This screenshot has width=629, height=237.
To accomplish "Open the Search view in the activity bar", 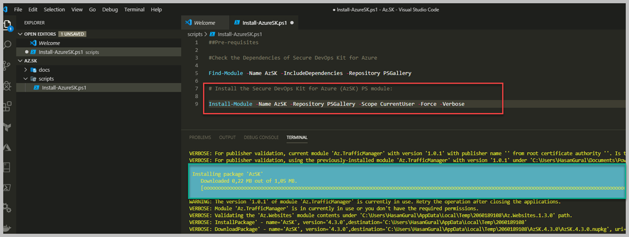I will coord(7,45).
